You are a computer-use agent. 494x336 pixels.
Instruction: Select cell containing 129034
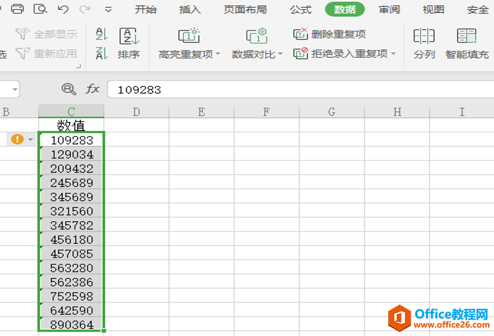(x=71, y=154)
